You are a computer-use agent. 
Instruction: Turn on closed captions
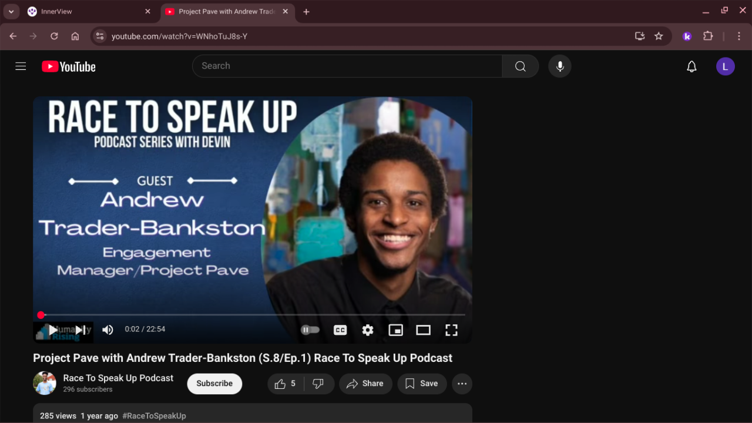click(340, 330)
